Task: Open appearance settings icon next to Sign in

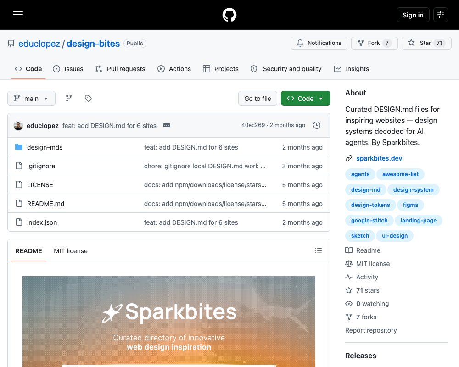Action: tap(441, 15)
